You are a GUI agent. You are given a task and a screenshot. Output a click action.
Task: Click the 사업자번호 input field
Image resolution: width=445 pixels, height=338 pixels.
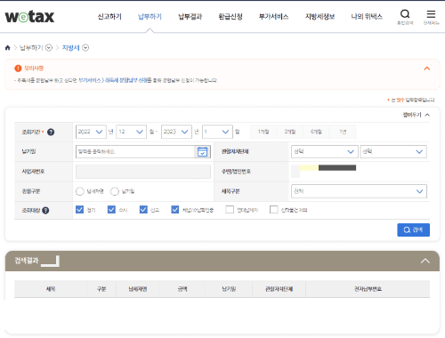coord(143,172)
